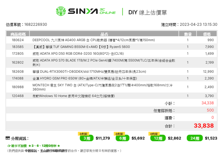Click the SINYA dragon logo icon

pyautogui.click(x=61, y=11)
